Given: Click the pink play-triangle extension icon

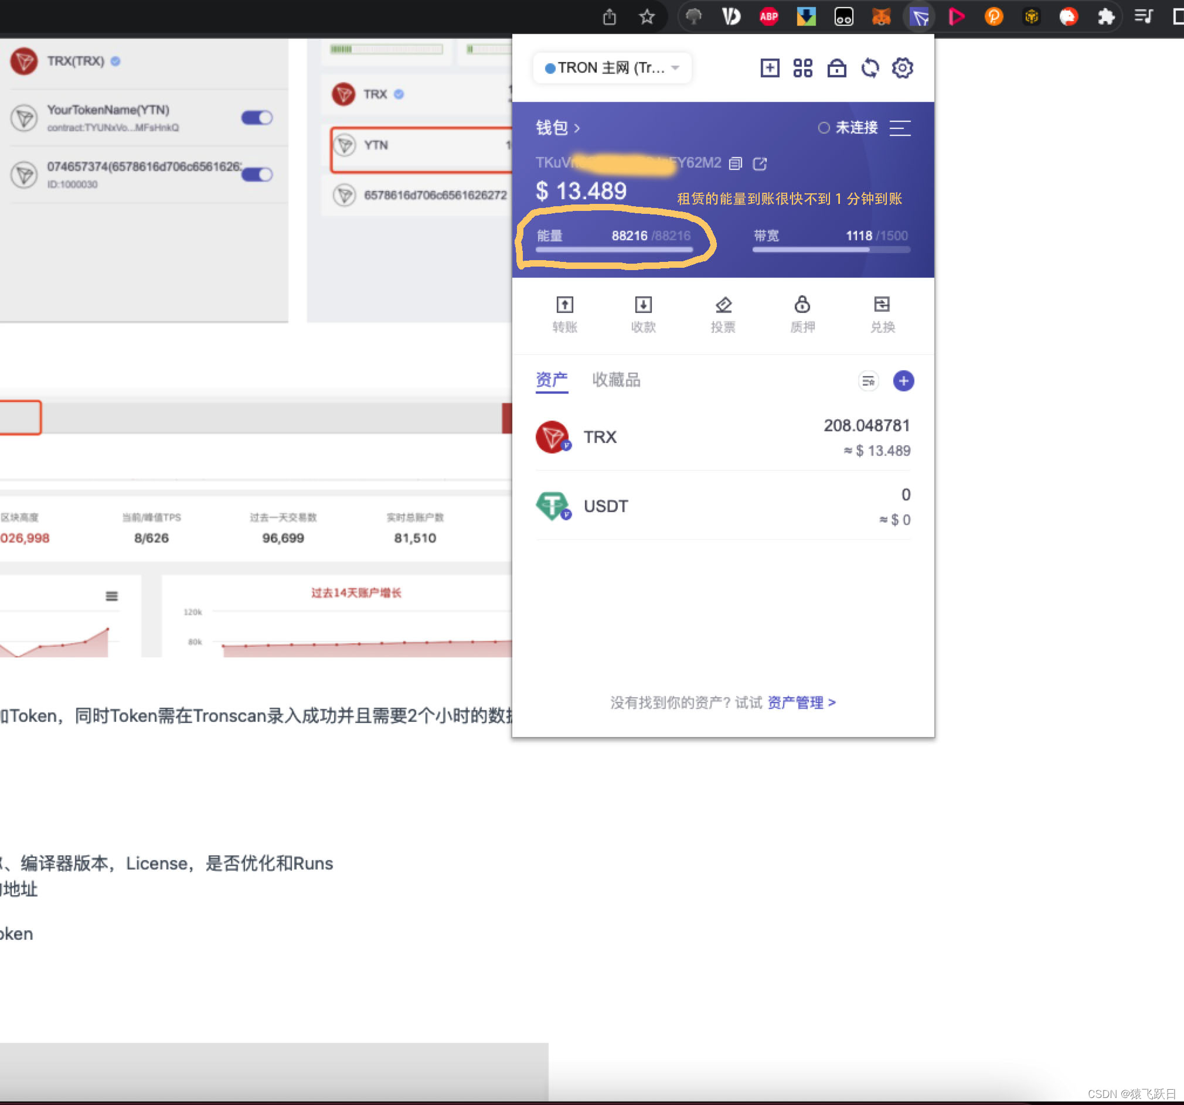Looking at the screenshot, I should coord(956,16).
